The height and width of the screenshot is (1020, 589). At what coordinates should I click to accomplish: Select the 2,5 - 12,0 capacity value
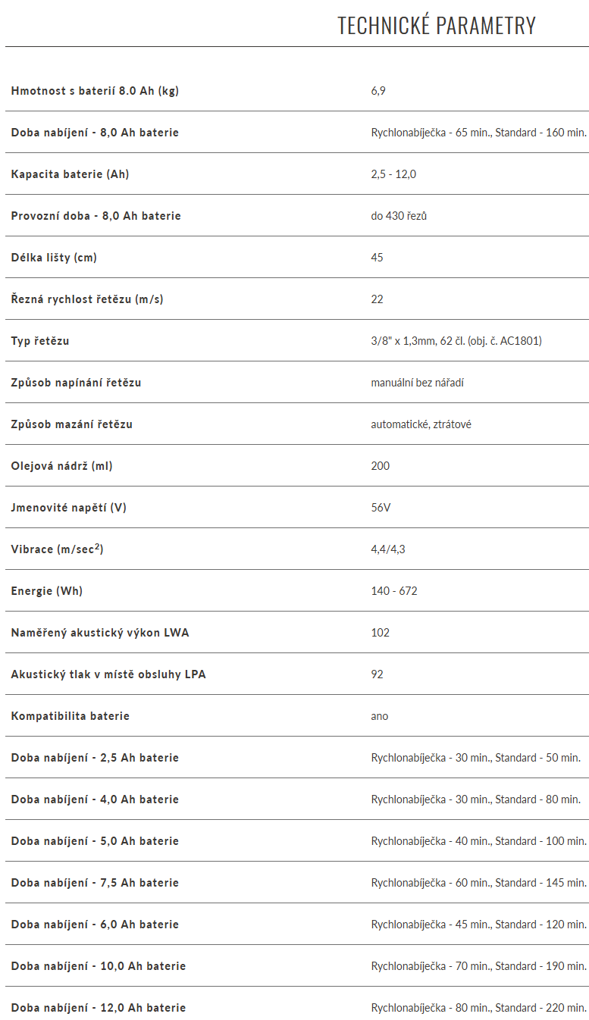[x=393, y=174]
